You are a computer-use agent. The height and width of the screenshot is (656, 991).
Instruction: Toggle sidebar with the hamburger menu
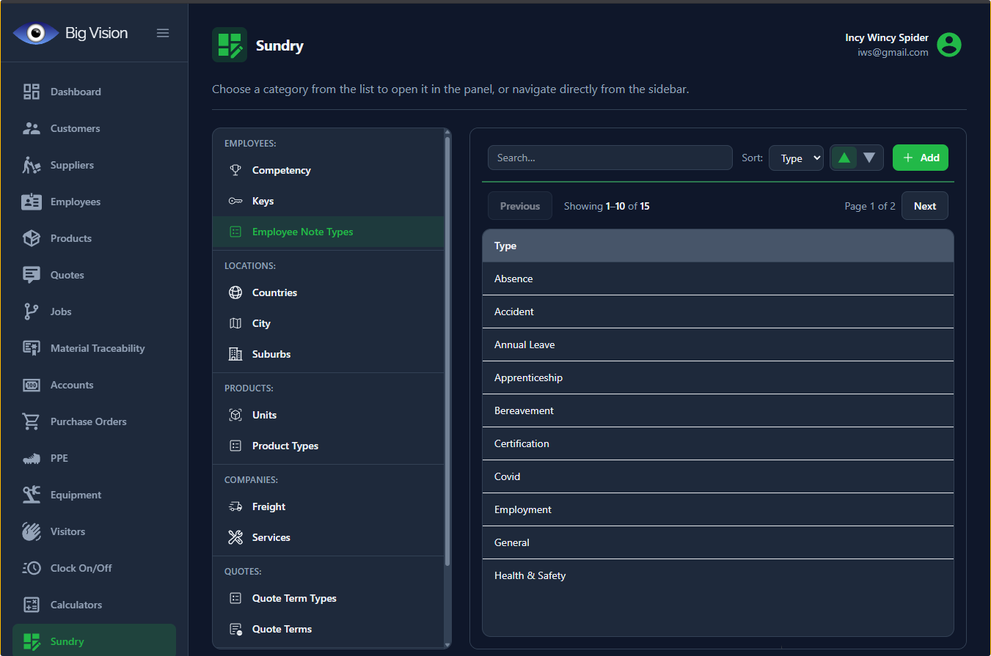point(163,33)
